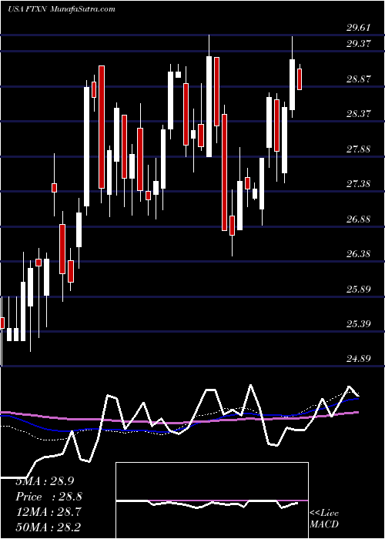Select the 26.88 price level label
The image size is (385, 539).
click(x=358, y=219)
